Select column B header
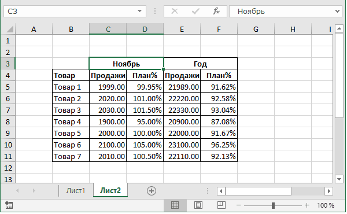347x214 pixels. point(71,29)
